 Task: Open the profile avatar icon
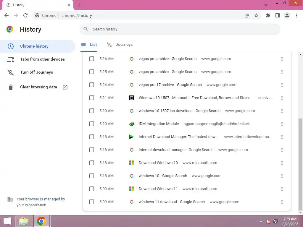[287, 15]
